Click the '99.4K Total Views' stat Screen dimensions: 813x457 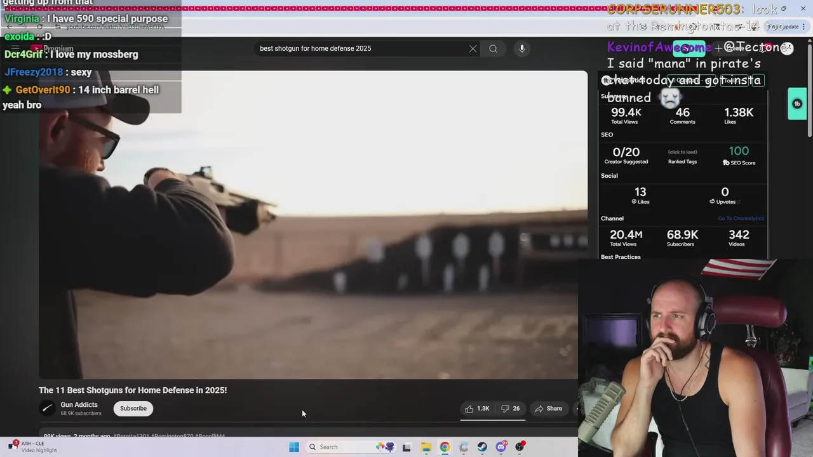[626, 116]
